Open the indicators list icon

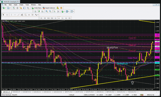click(x=62, y=11)
